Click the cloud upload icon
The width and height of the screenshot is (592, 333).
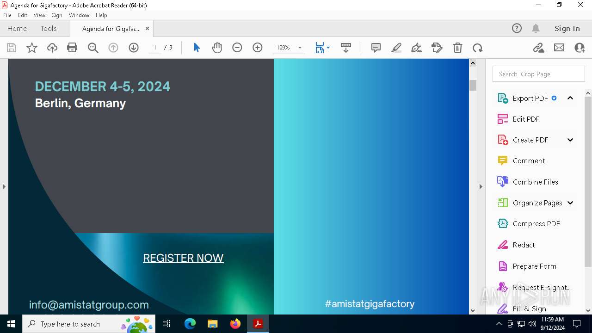(52, 48)
